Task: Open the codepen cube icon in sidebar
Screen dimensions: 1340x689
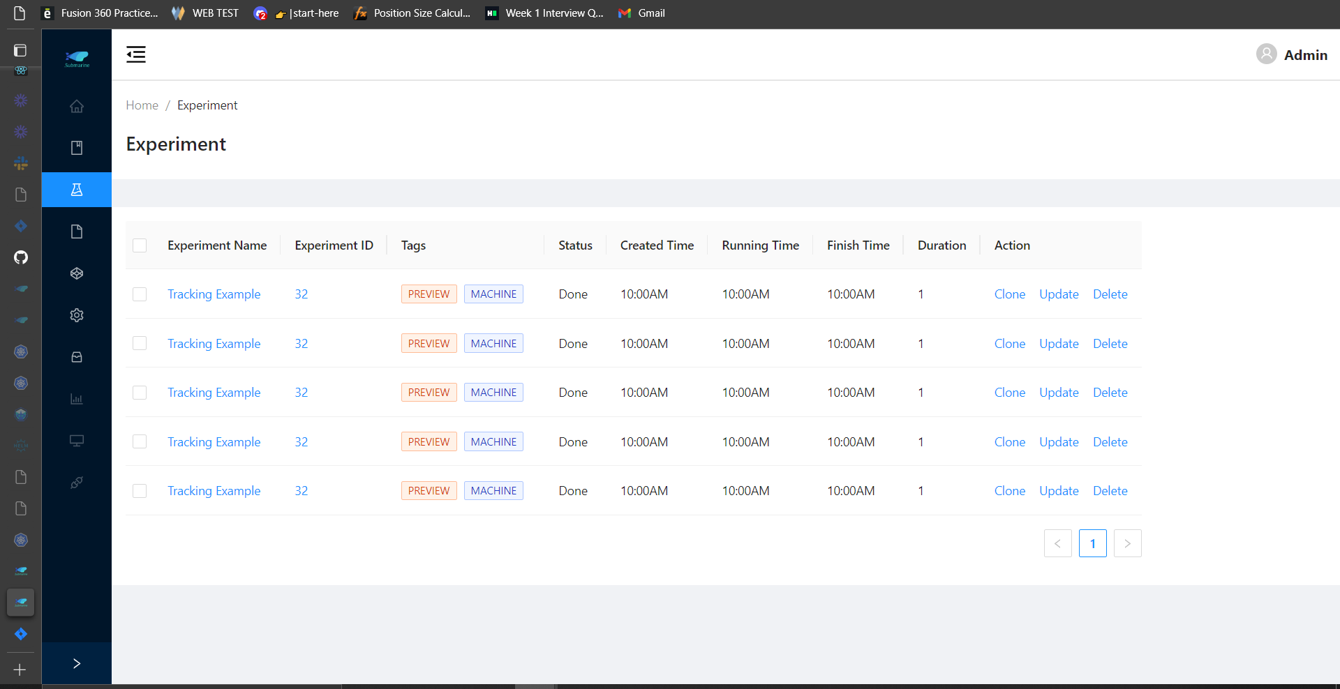Action: coord(77,273)
